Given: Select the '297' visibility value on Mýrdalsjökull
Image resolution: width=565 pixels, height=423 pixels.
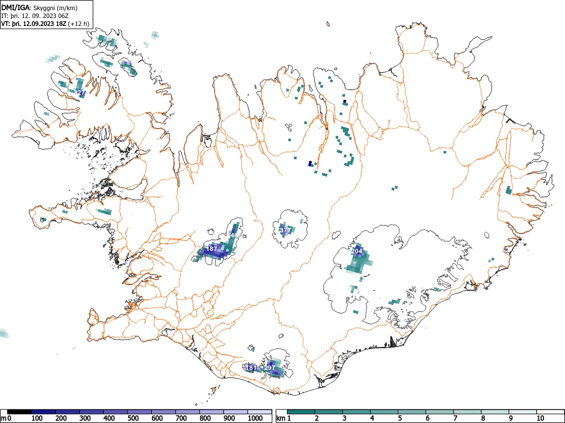Looking at the screenshot, I should (270, 368).
